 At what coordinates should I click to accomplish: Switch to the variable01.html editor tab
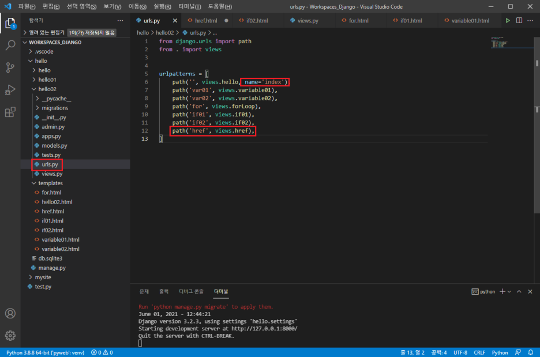470,21
